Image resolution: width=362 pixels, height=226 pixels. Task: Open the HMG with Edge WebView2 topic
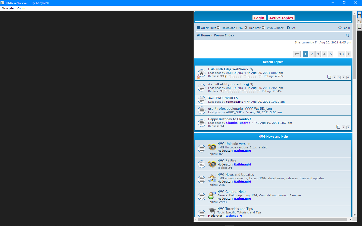[x=228, y=69]
